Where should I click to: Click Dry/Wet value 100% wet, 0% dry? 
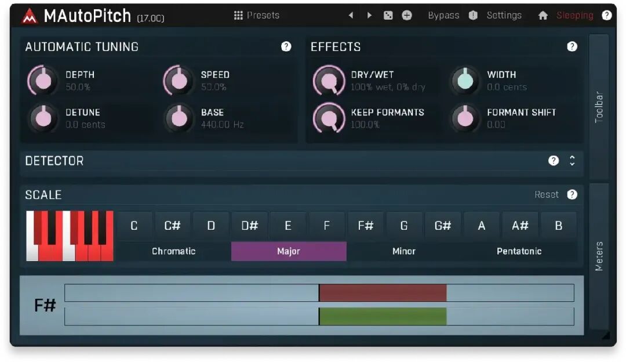[388, 87]
